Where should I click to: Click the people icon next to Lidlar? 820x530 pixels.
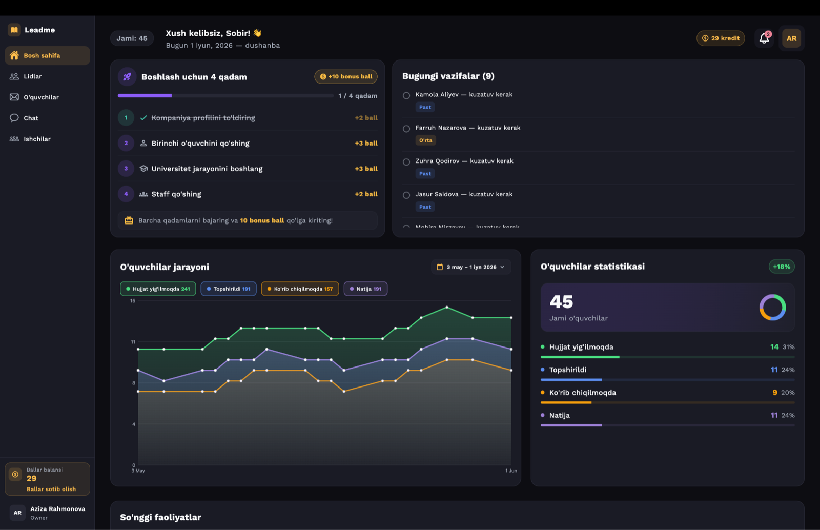point(14,76)
